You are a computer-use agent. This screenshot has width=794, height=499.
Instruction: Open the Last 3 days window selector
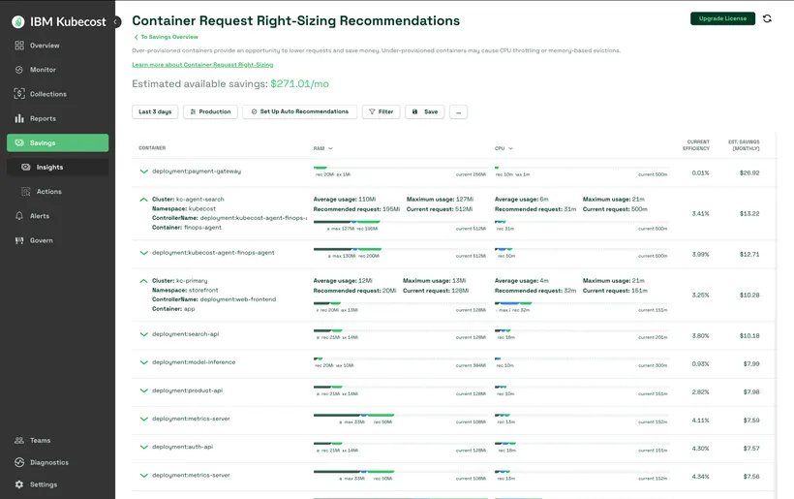pos(155,112)
